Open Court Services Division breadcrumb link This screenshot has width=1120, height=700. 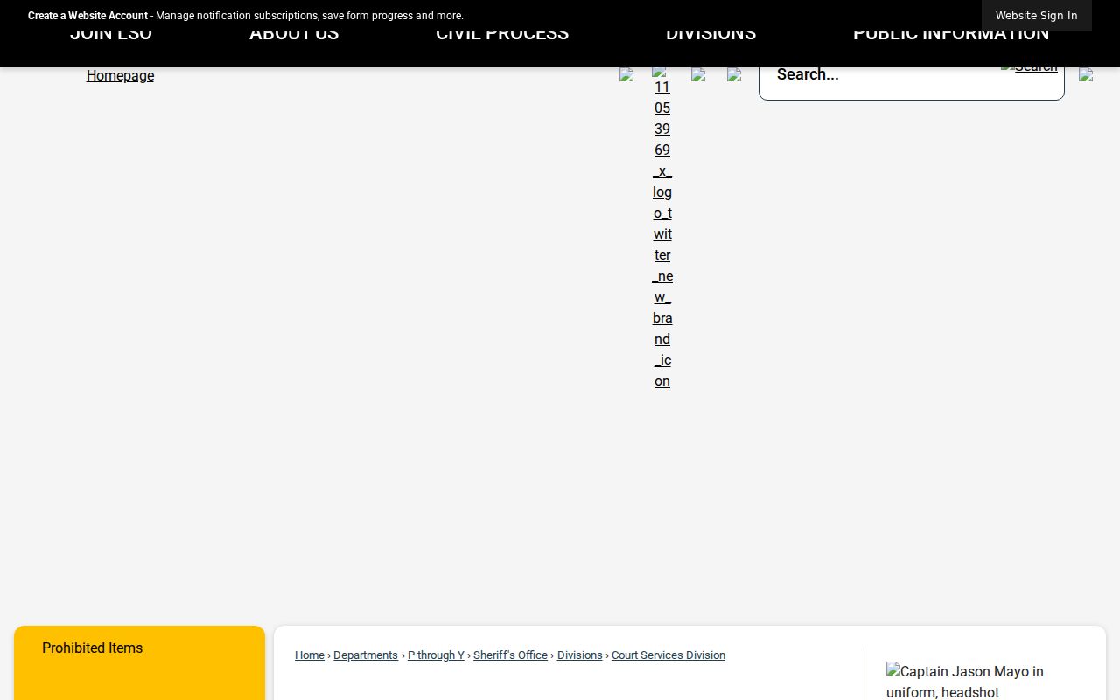point(668,655)
